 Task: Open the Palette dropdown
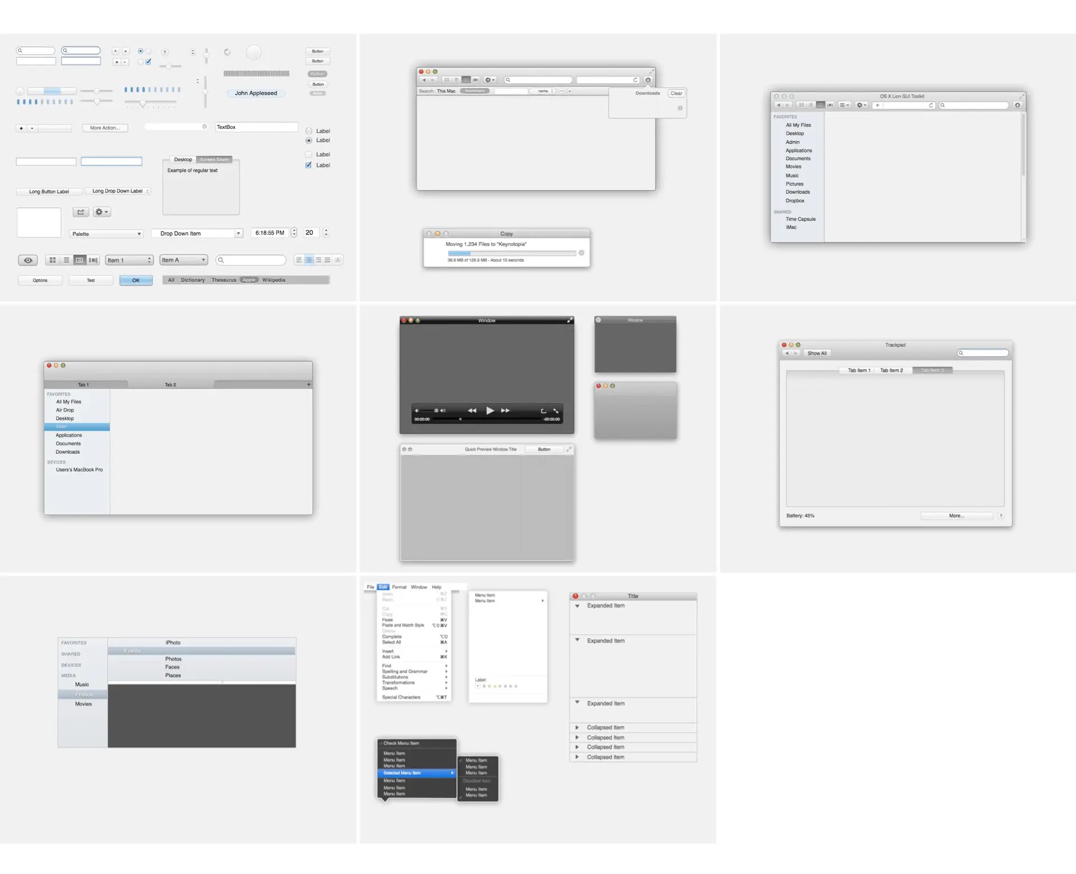[x=106, y=234]
